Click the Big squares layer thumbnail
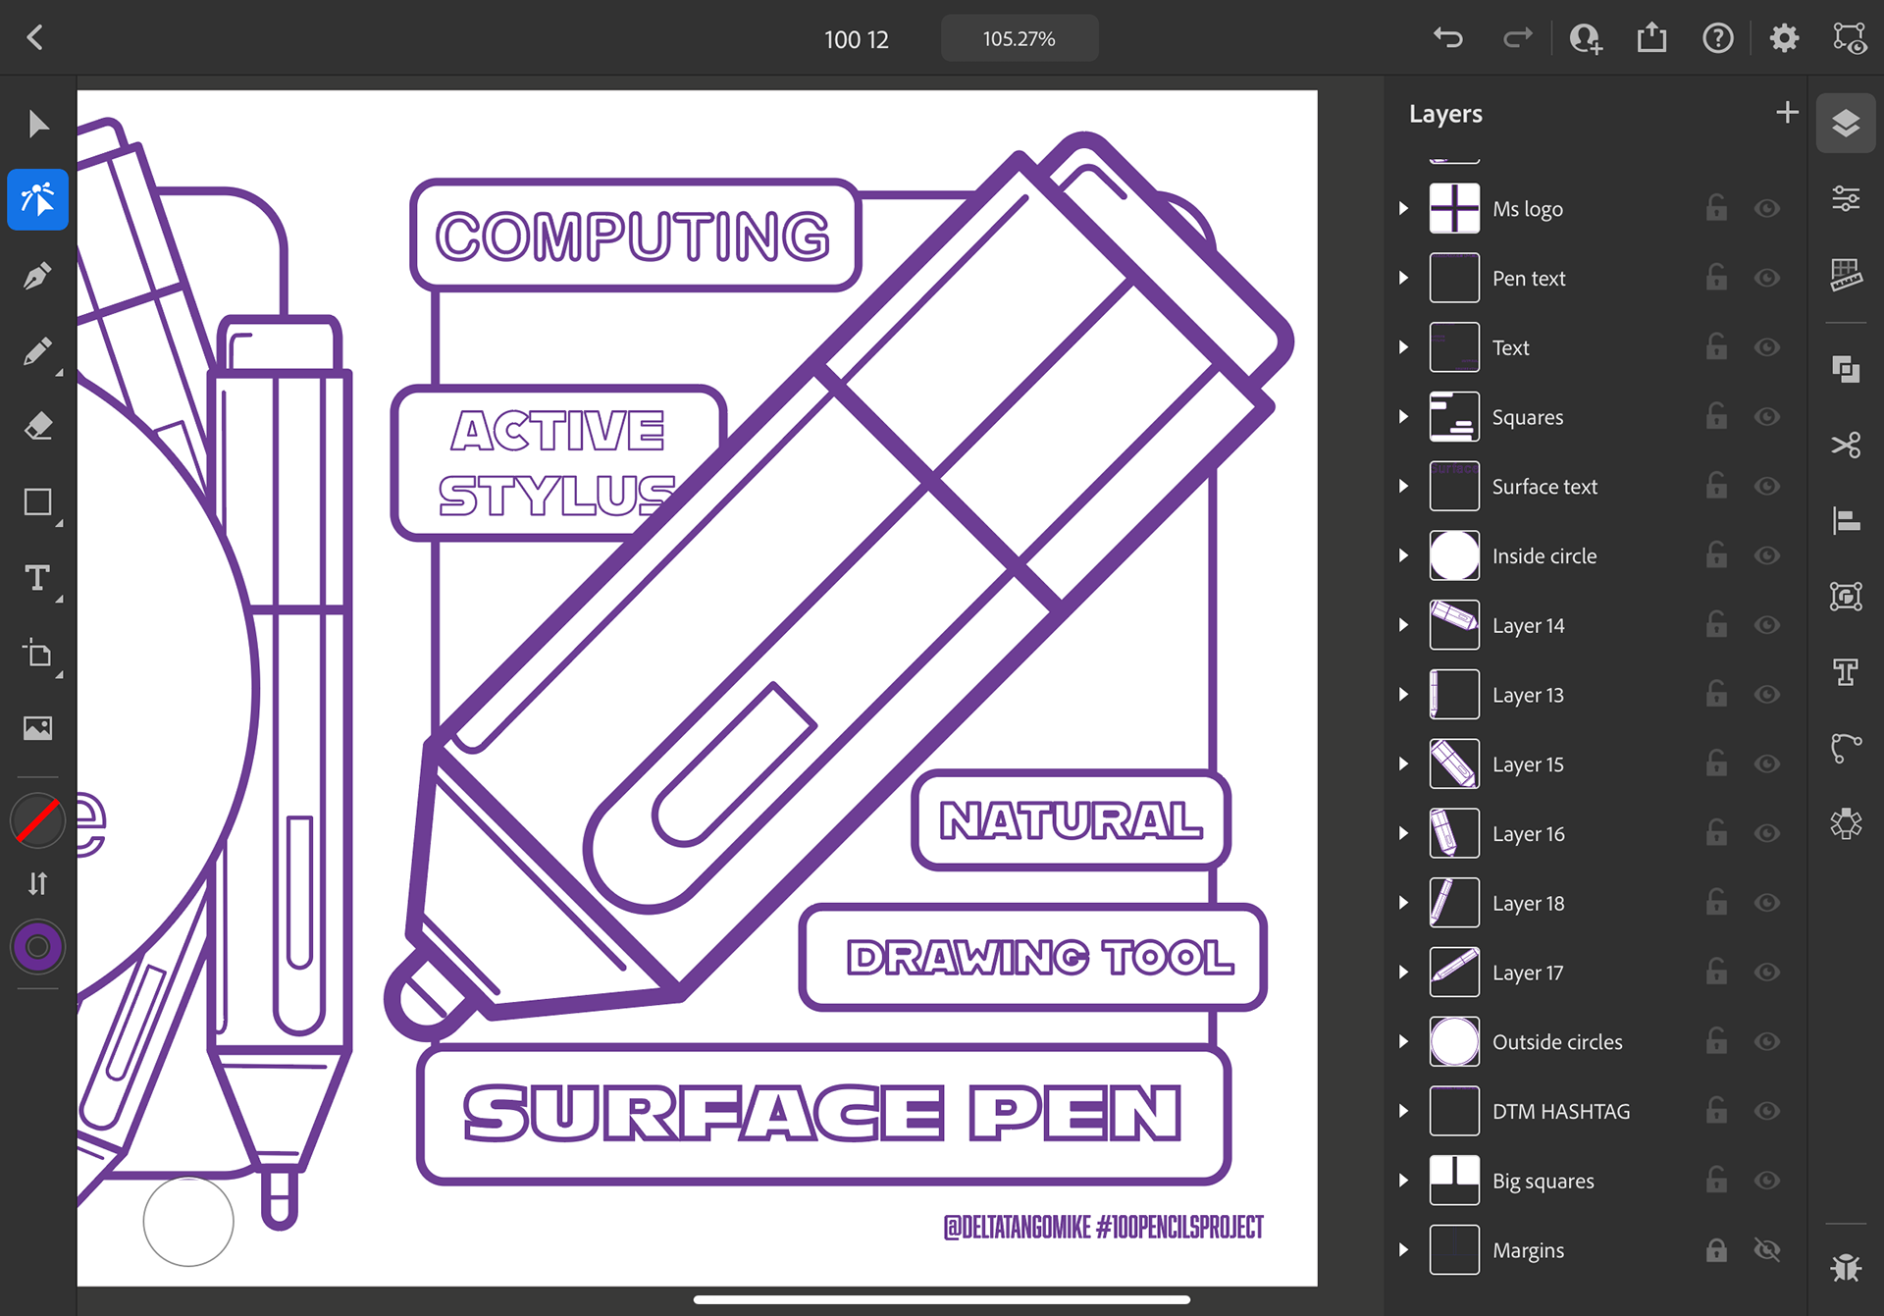The image size is (1884, 1316). tap(1454, 1180)
